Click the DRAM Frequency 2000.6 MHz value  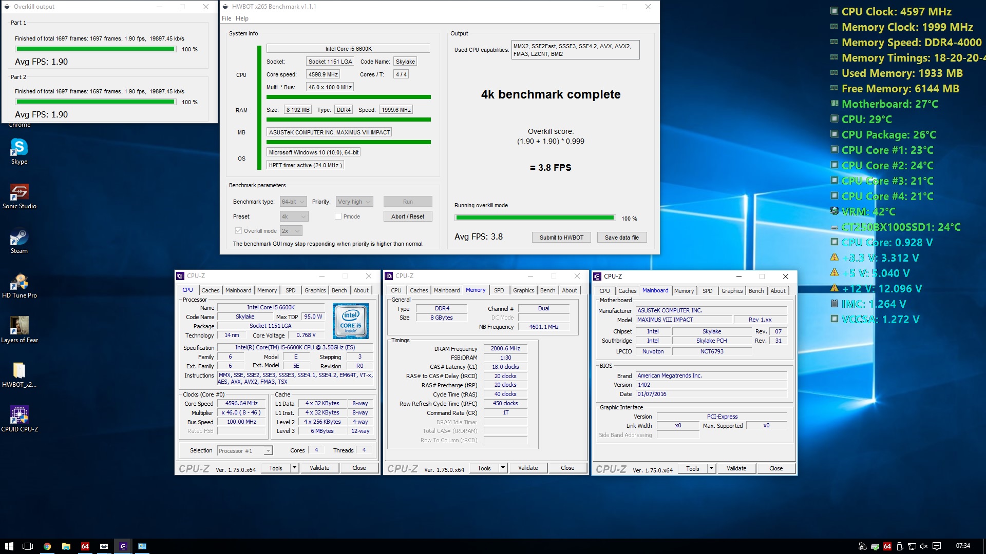505,348
